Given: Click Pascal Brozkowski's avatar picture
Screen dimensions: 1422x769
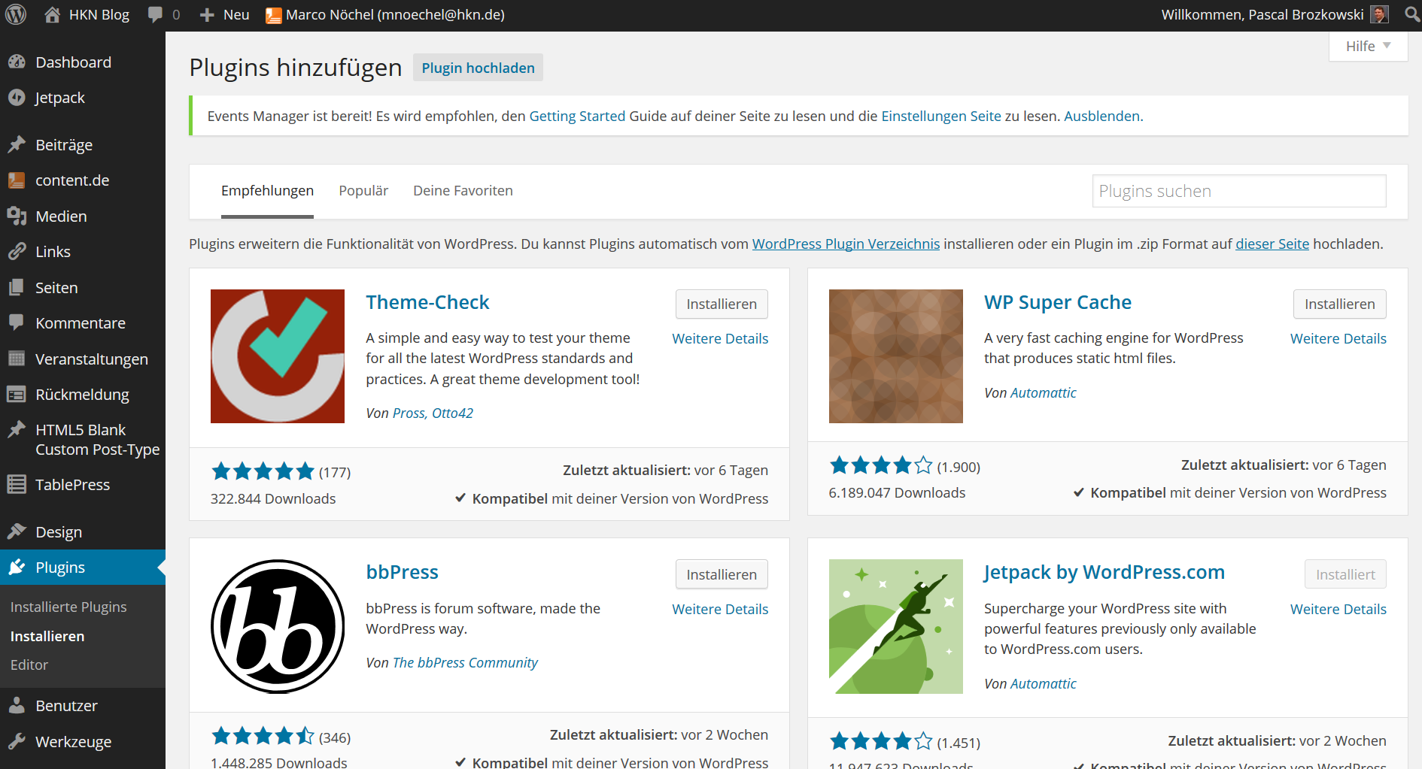Looking at the screenshot, I should tap(1379, 15).
